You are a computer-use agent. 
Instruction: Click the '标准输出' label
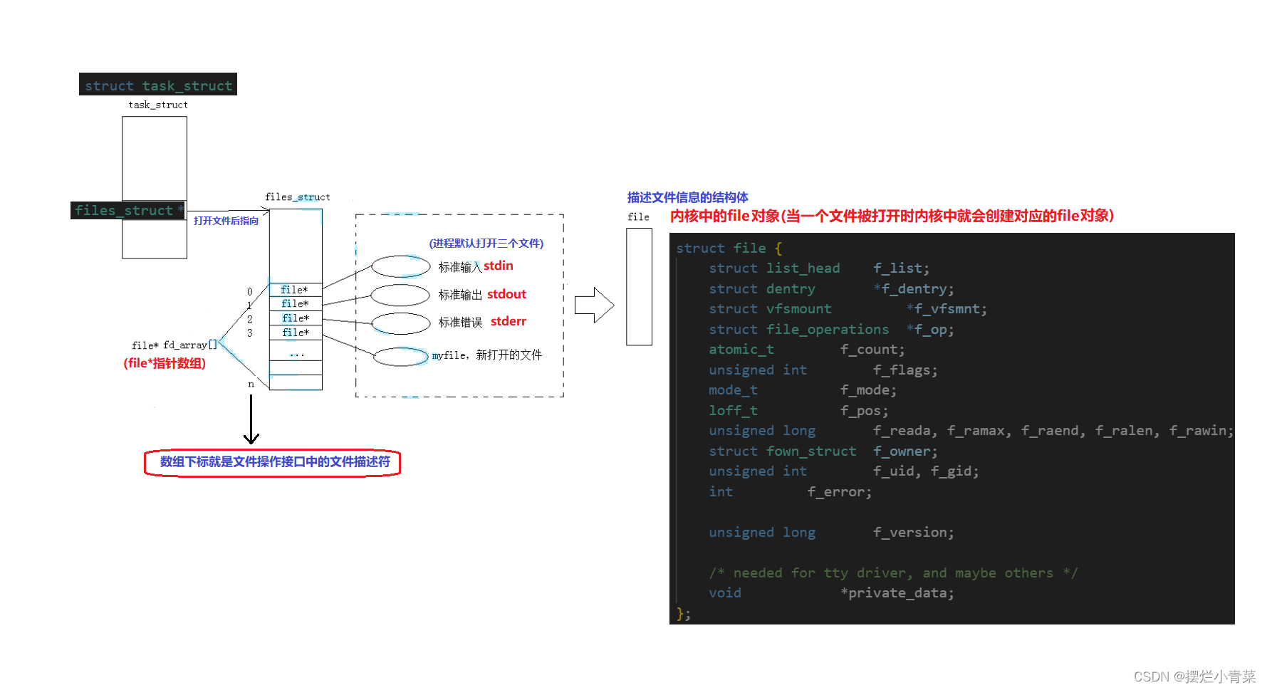[x=460, y=295]
